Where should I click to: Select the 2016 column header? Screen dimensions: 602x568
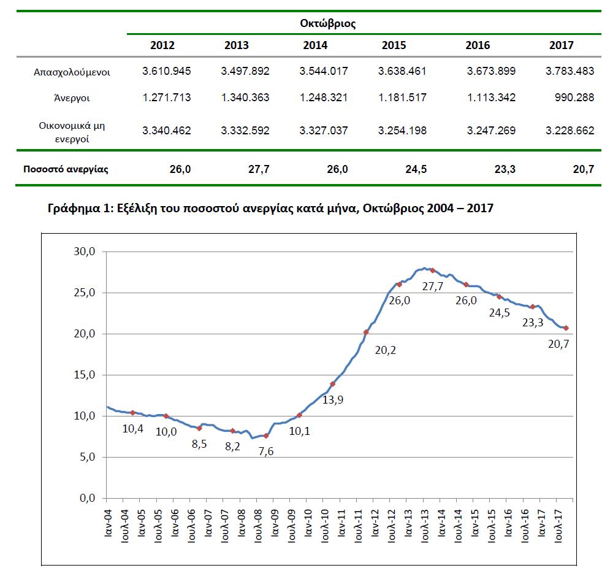coord(478,45)
